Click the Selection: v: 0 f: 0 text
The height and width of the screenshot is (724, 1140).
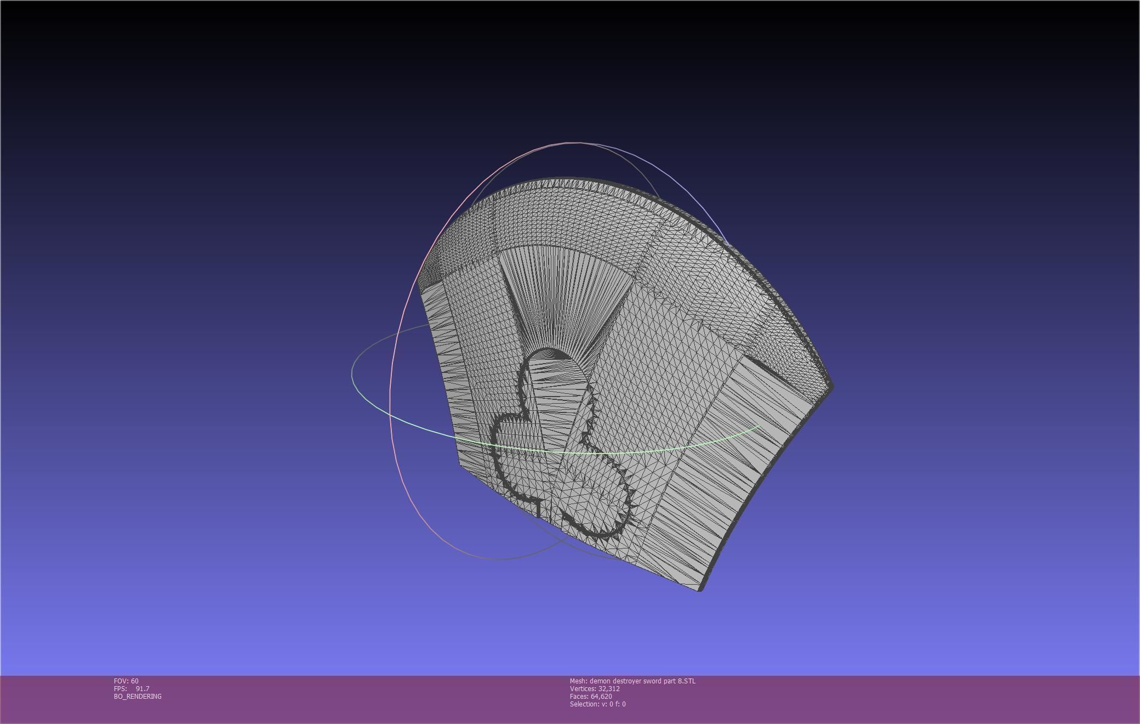[x=597, y=704]
